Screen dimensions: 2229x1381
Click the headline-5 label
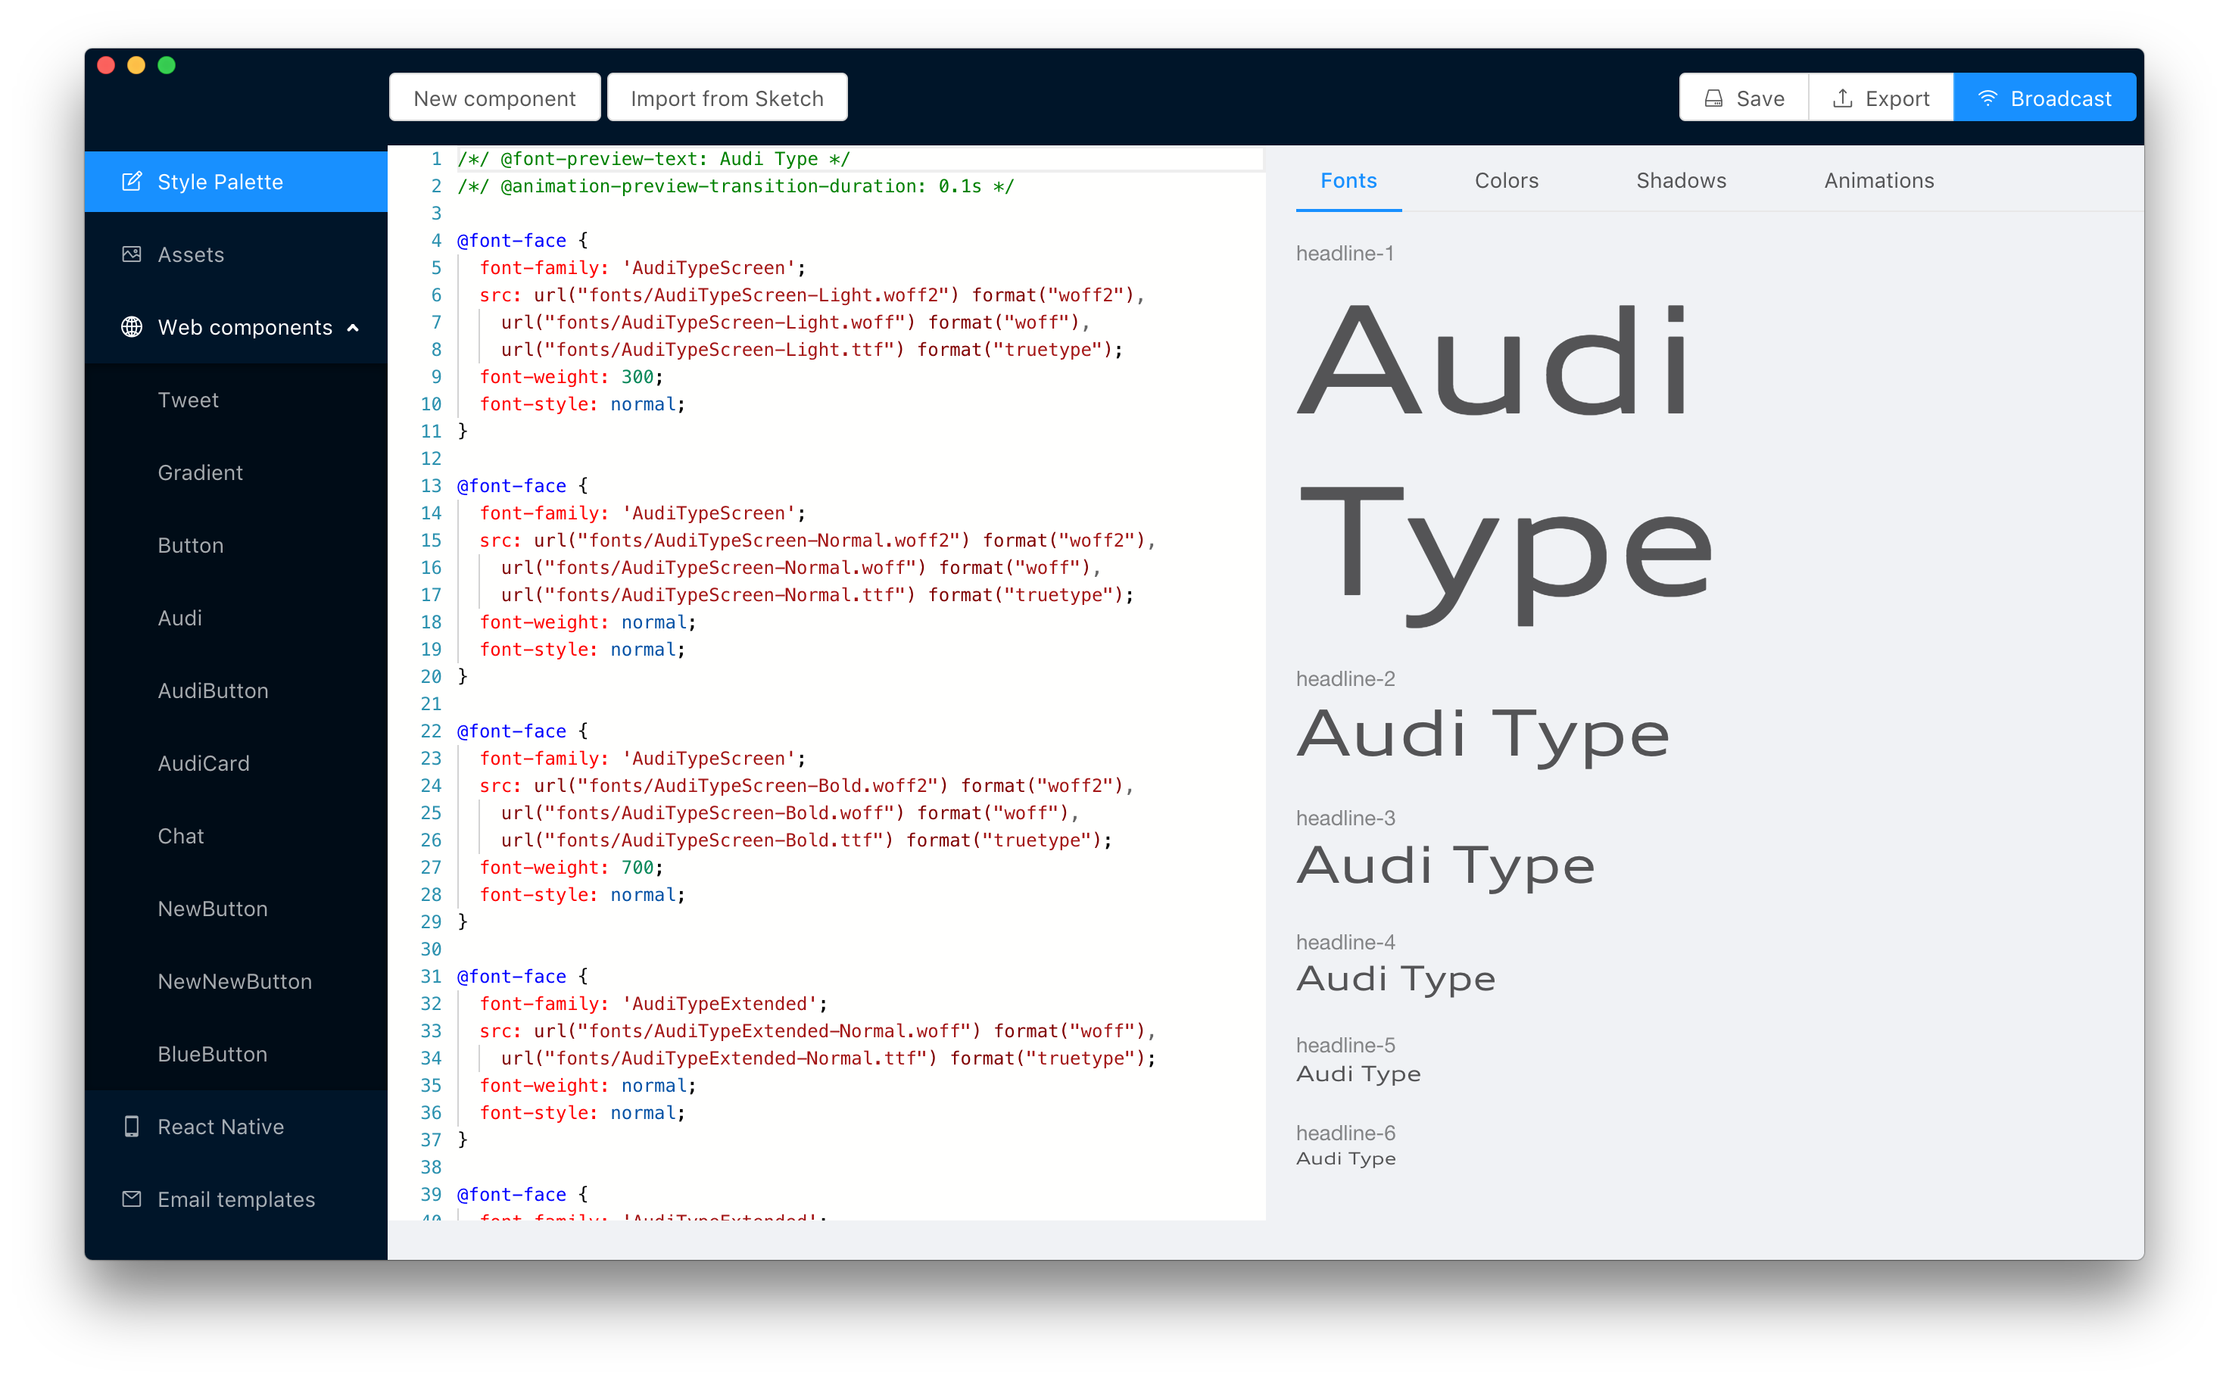pyautogui.click(x=1345, y=1045)
